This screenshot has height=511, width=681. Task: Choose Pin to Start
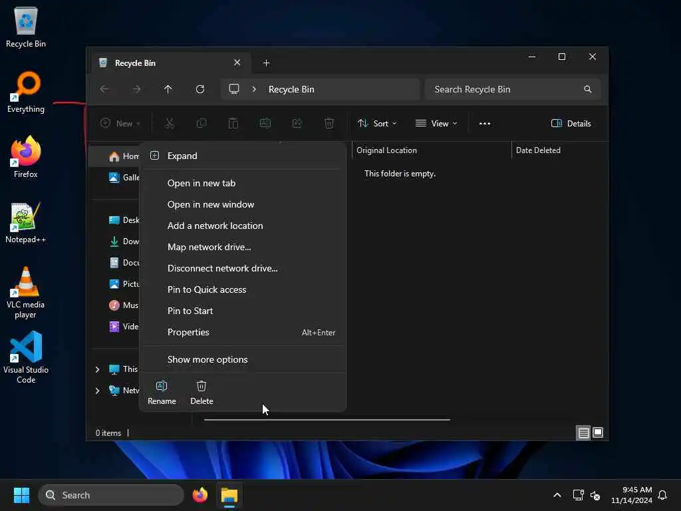point(242,311)
